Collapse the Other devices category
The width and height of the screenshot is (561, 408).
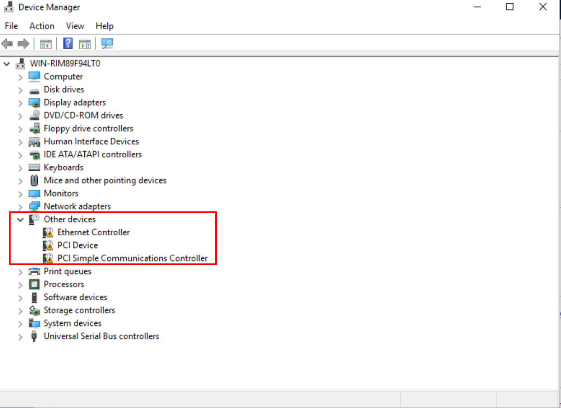pos(20,220)
